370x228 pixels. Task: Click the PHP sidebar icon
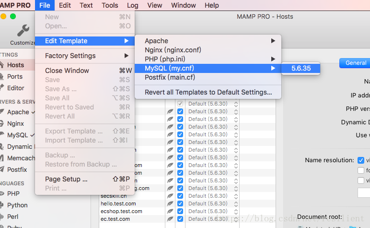click(1, 193)
